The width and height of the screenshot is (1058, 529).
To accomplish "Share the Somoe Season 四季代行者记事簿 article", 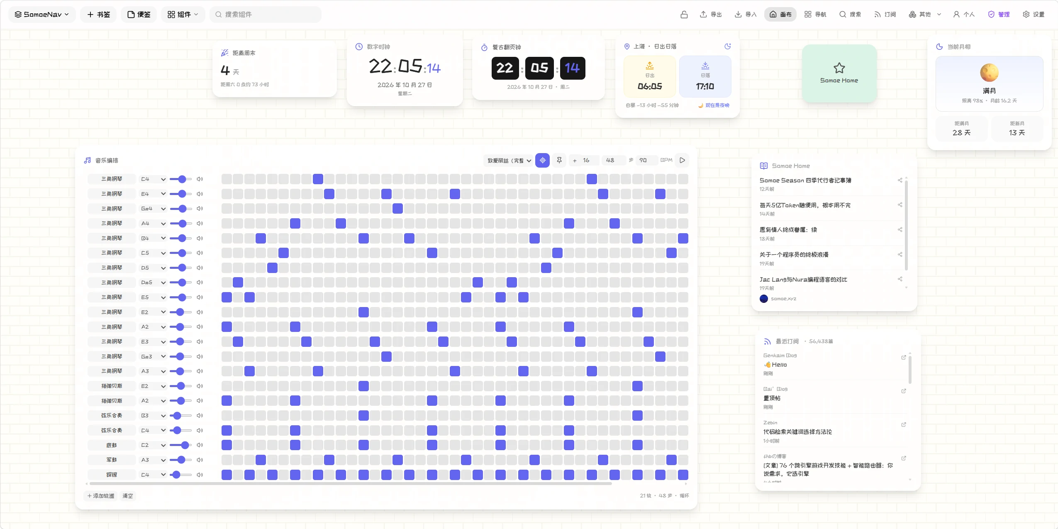I will coord(900,180).
